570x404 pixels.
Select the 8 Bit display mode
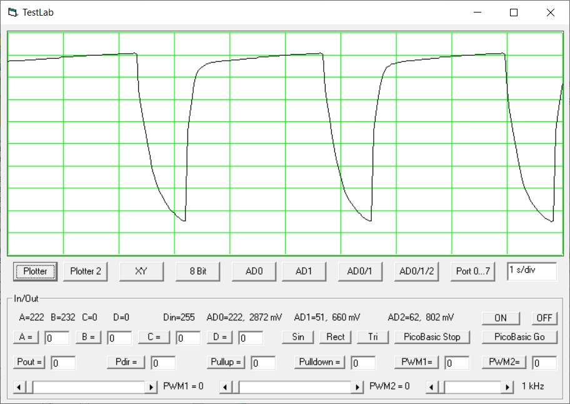[x=198, y=271]
